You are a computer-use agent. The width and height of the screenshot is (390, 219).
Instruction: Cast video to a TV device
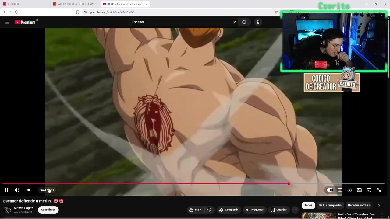tap(369, 190)
